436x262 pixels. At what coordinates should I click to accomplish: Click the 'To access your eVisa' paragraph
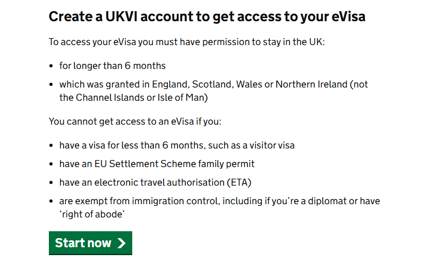[186, 42]
